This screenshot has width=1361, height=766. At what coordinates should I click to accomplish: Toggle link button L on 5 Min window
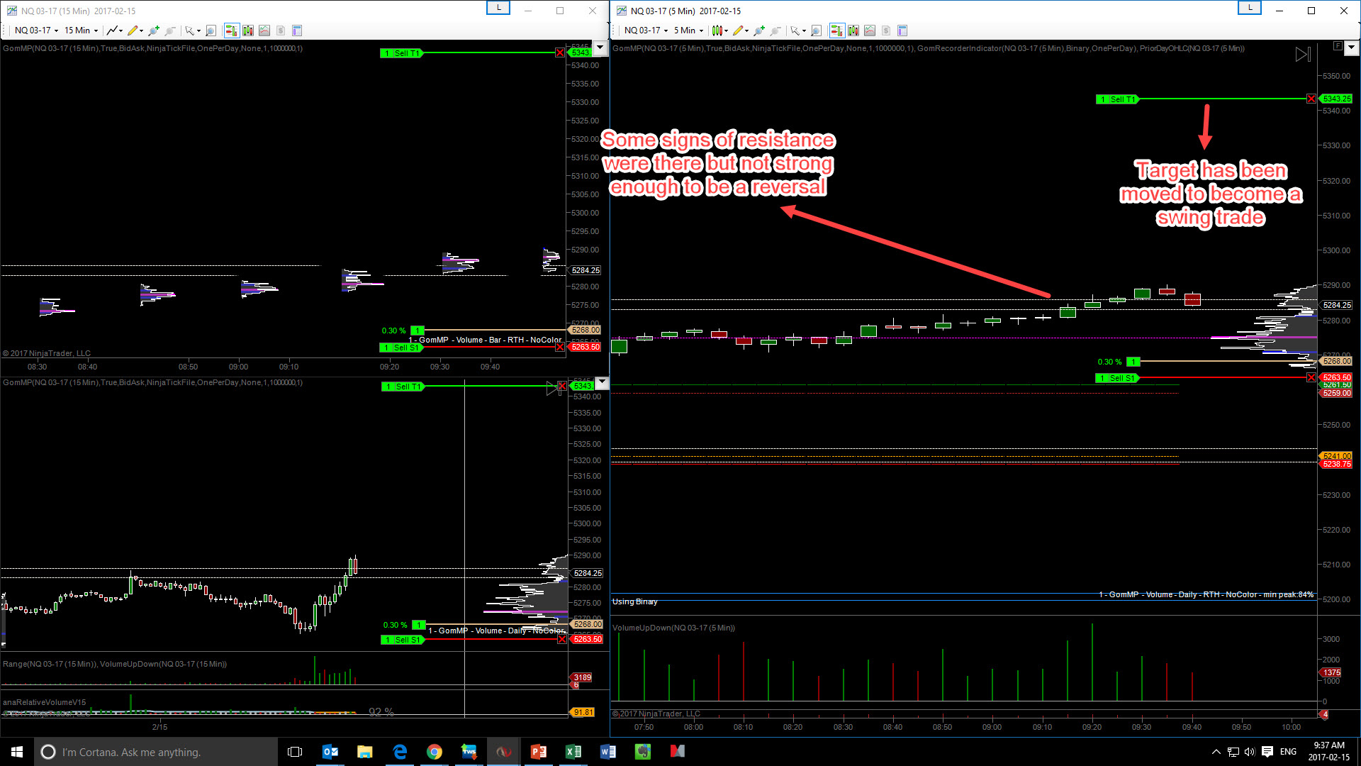point(1250,8)
